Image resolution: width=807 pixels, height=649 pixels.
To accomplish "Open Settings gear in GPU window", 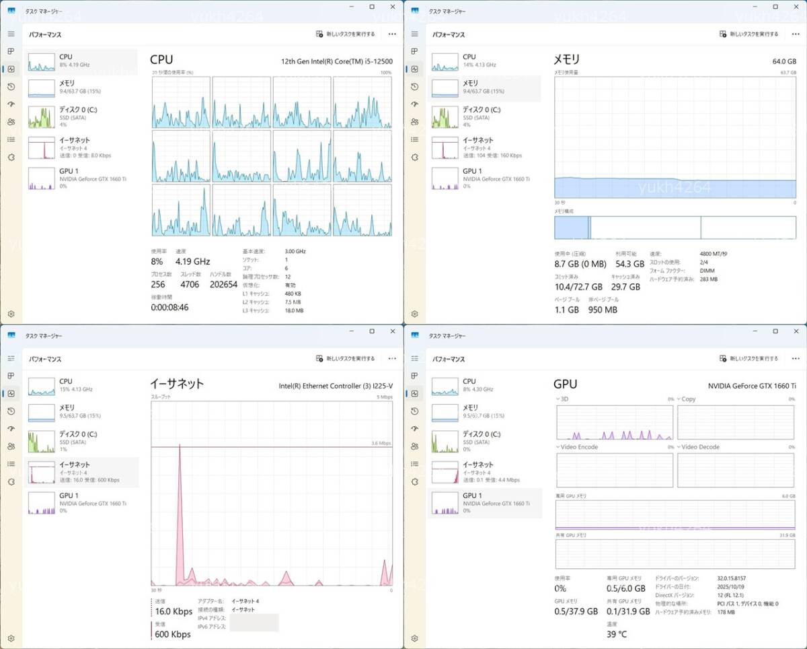I will tap(414, 638).
